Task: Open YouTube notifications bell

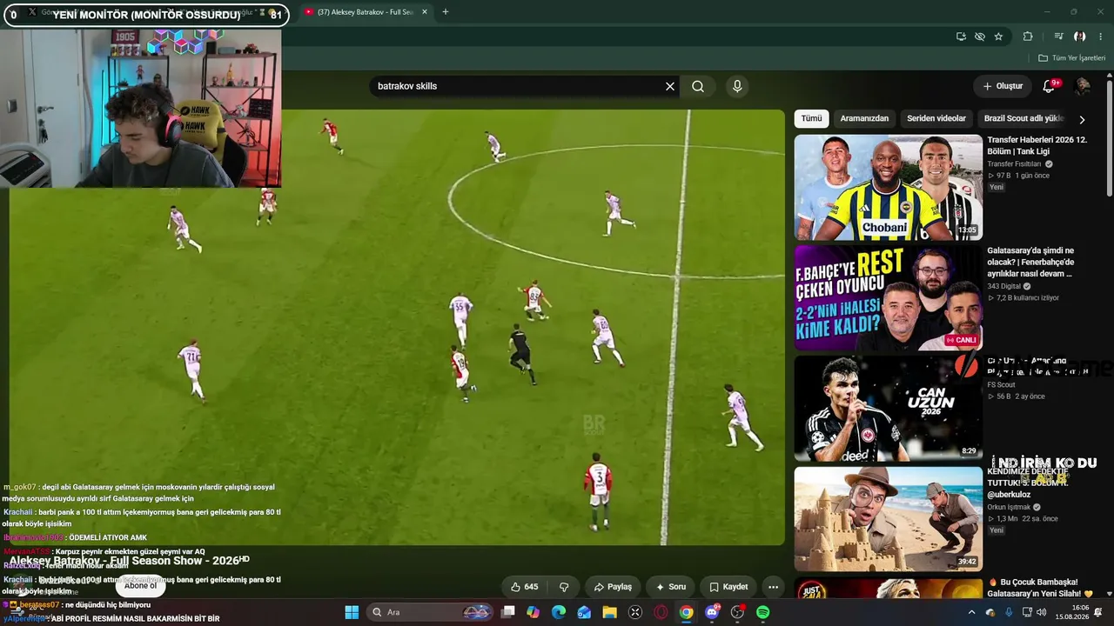Action: (x=1049, y=86)
